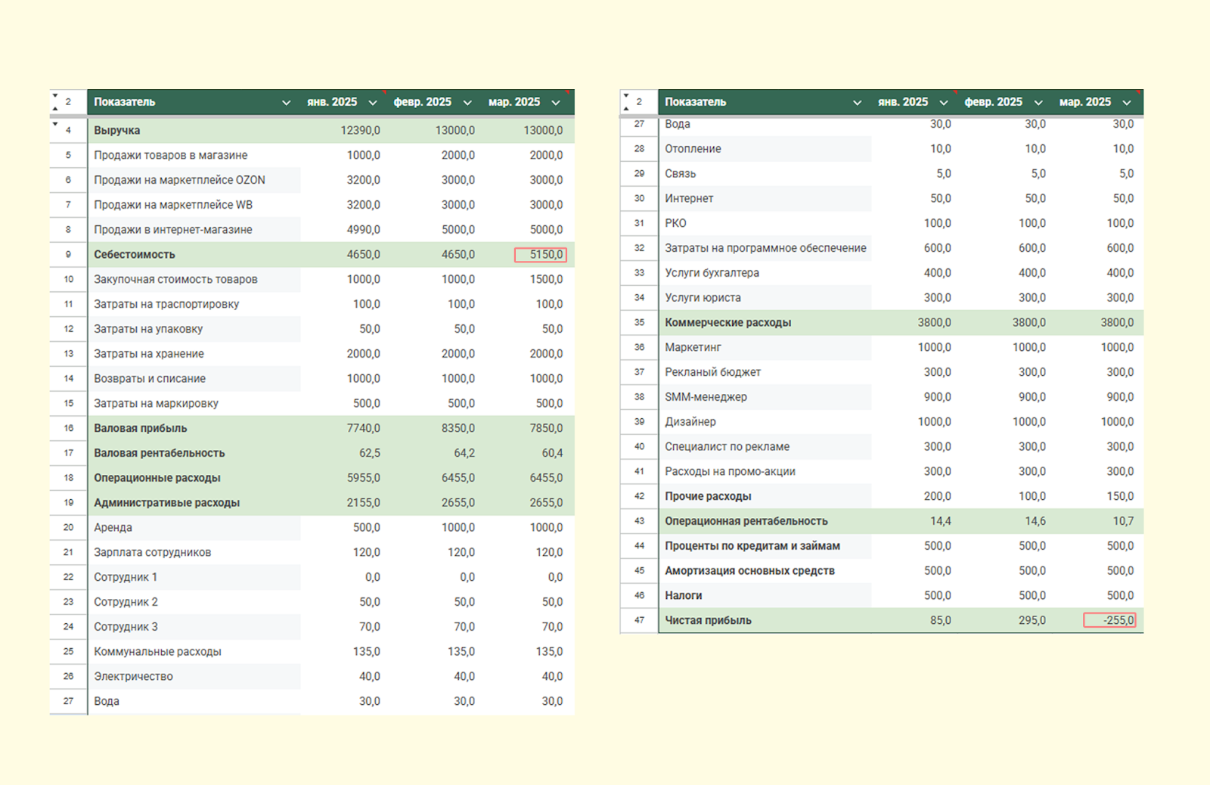
Task: Open февр. 2025 filter arrow in left table
Action: coord(467,103)
